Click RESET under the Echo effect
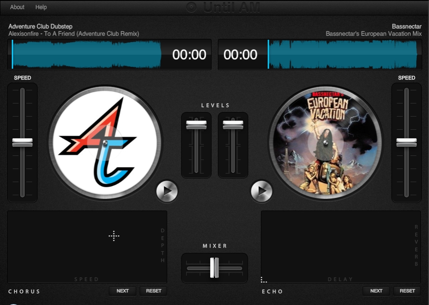This screenshot has width=429, height=305. [x=406, y=291]
